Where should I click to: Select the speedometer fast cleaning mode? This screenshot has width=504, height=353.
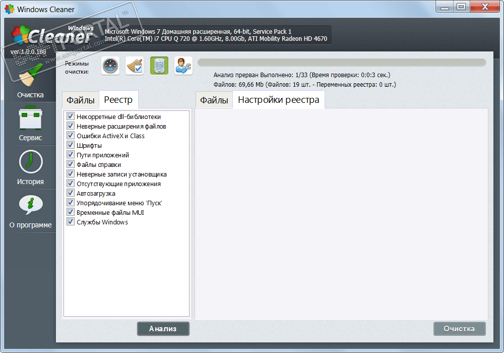click(x=110, y=66)
